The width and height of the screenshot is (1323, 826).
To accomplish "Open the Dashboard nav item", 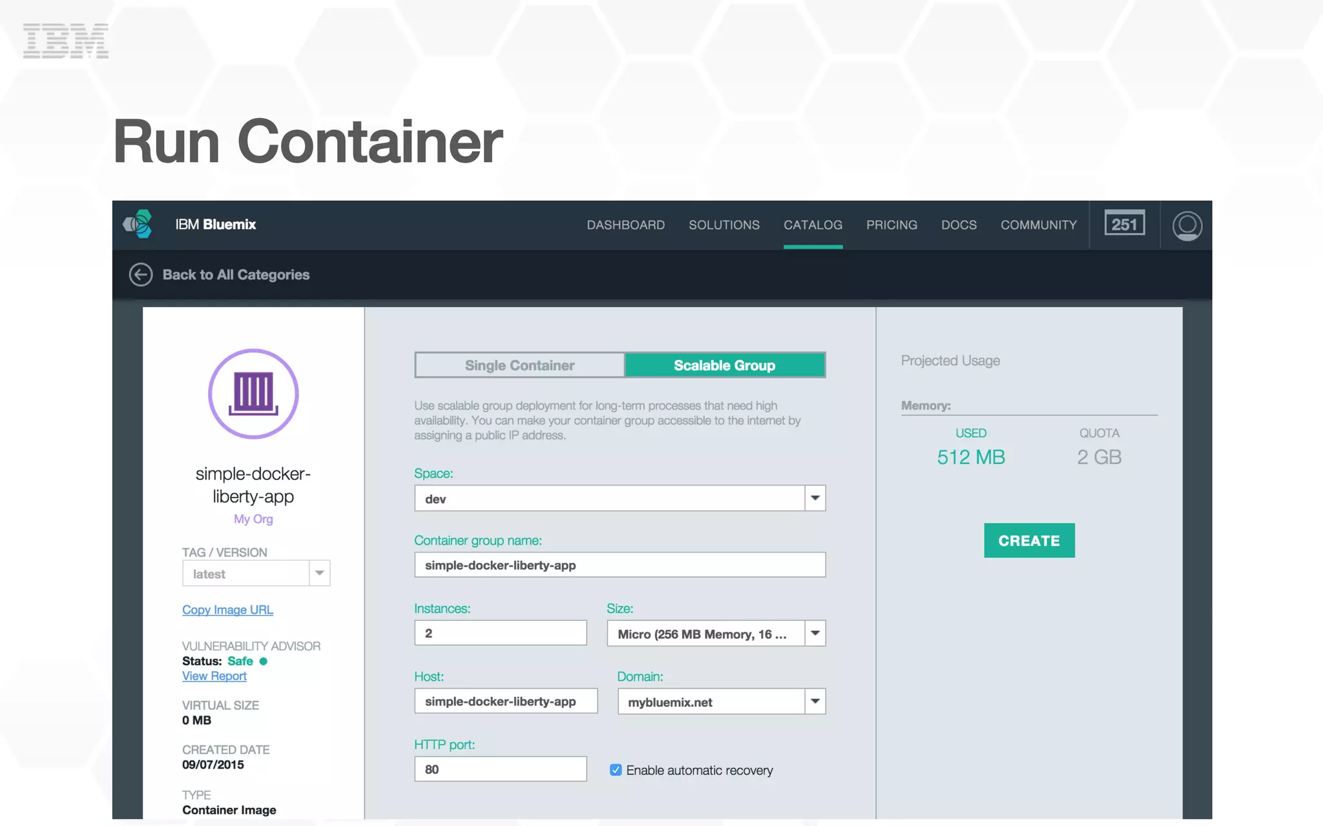I will (x=625, y=225).
